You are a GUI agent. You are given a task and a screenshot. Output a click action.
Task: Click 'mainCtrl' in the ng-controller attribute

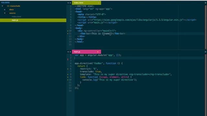coord(108,31)
